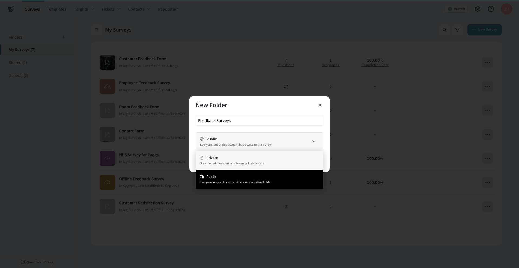Open the settings gear icon
The height and width of the screenshot is (268, 519).
(x=478, y=9)
